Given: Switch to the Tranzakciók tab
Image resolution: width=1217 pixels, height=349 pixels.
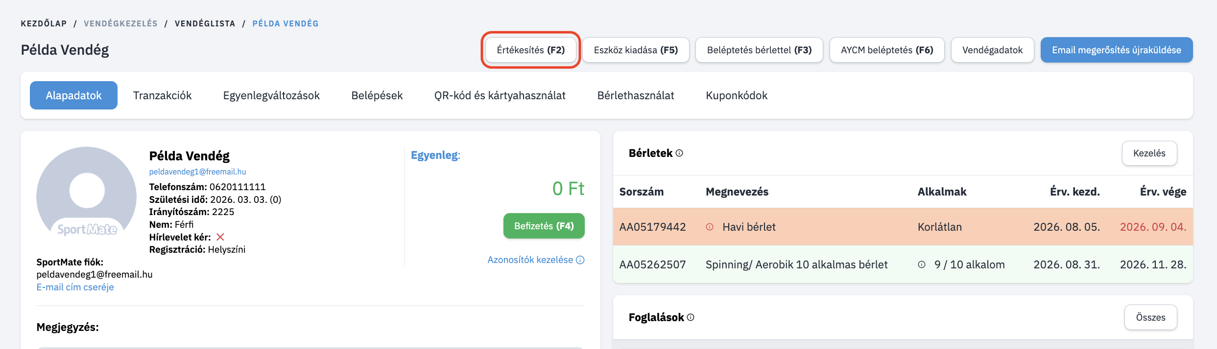Looking at the screenshot, I should coord(162,95).
